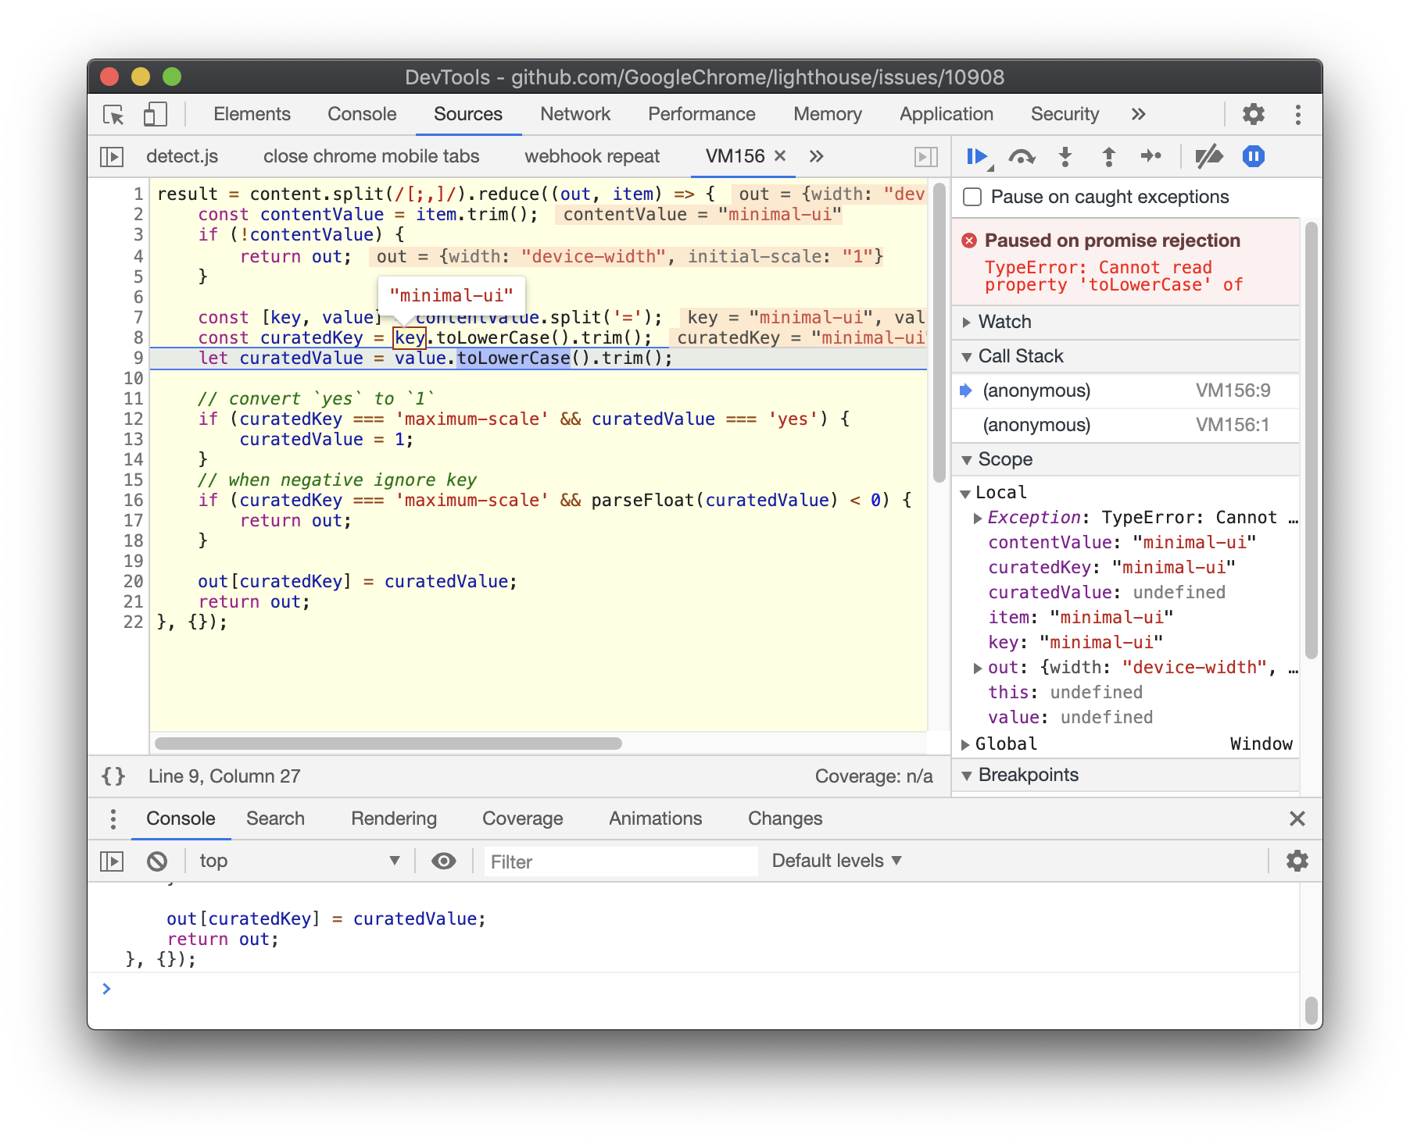Expand the out object in Local scope
The height and width of the screenshot is (1145, 1410).
pyautogui.click(x=977, y=668)
